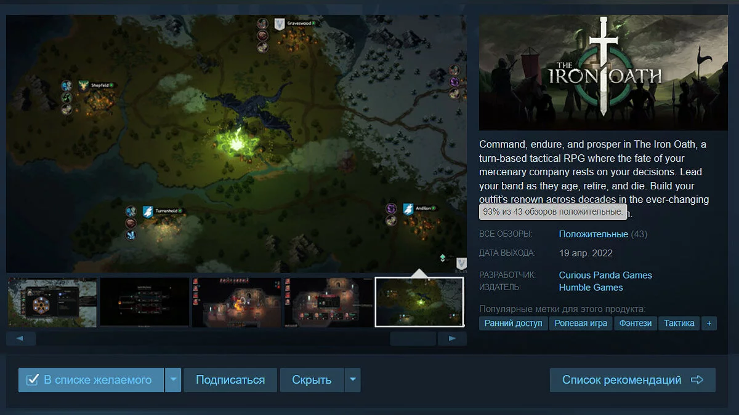739x415 pixels.
Task: Select the 'Тактика' tag
Action: [679, 323]
